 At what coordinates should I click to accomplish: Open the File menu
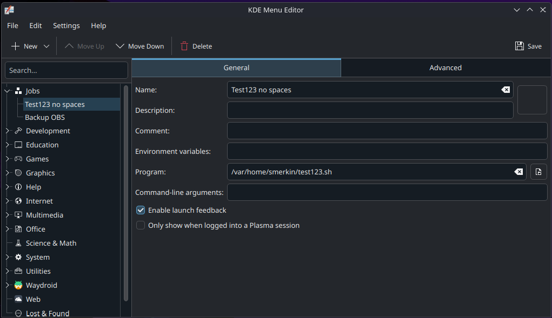tap(12, 25)
